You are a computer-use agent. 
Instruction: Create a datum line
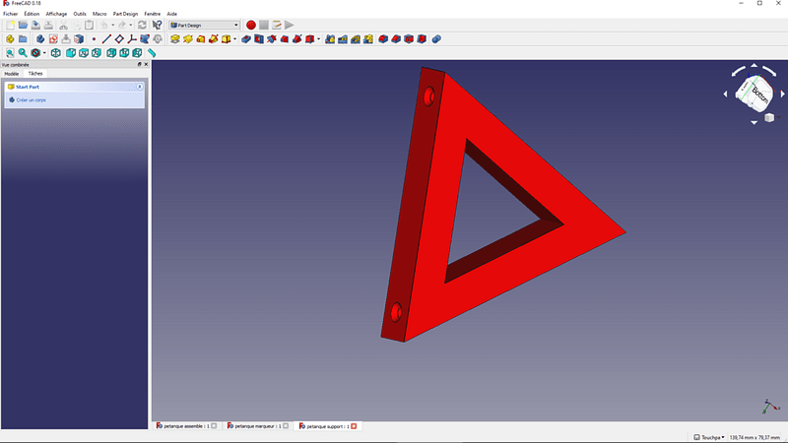106,39
